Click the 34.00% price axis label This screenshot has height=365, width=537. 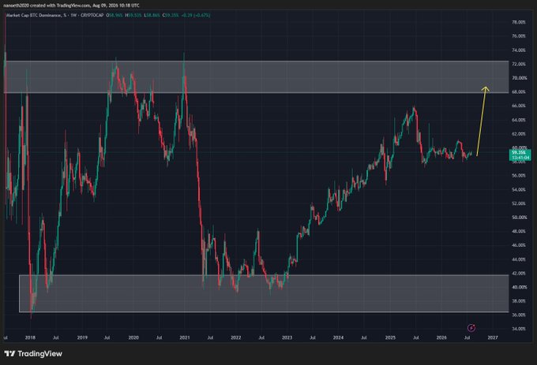tap(519, 329)
